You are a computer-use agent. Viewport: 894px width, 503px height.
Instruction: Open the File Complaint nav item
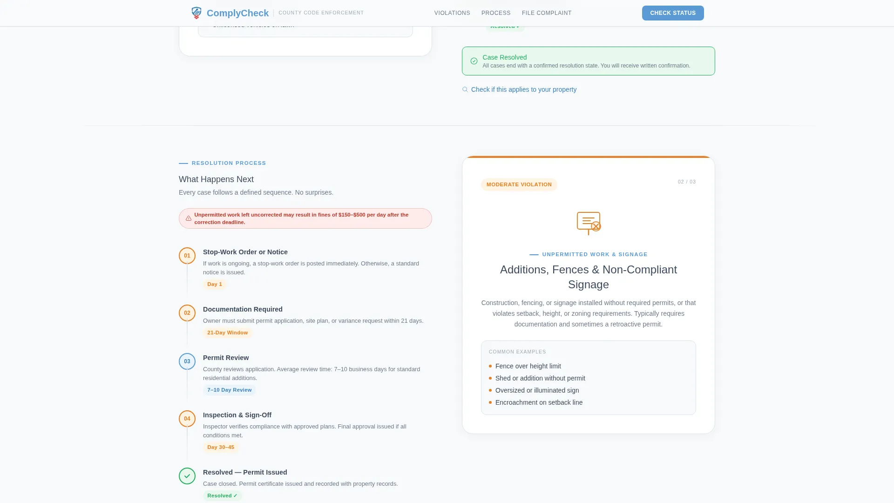pyautogui.click(x=547, y=13)
